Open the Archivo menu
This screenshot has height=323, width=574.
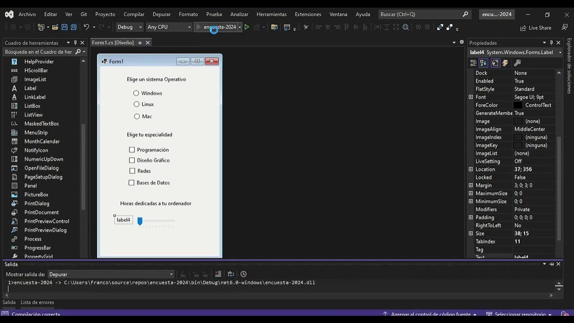(27, 14)
